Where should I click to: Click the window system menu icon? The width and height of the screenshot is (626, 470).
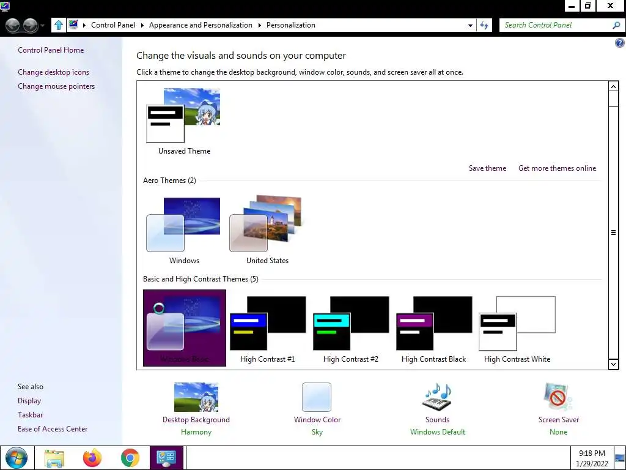(5, 6)
